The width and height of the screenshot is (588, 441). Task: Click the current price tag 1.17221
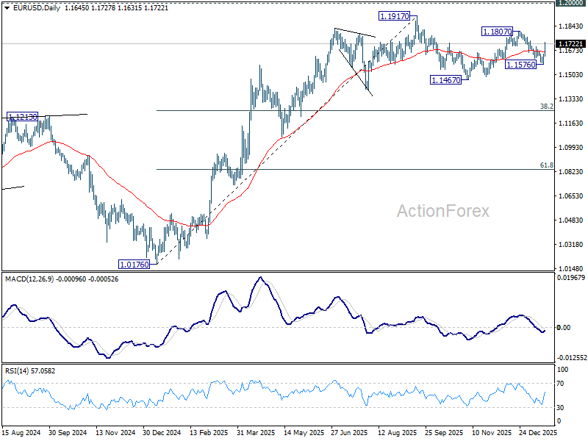point(570,44)
